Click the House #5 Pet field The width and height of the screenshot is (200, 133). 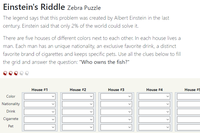[x=189, y=127]
